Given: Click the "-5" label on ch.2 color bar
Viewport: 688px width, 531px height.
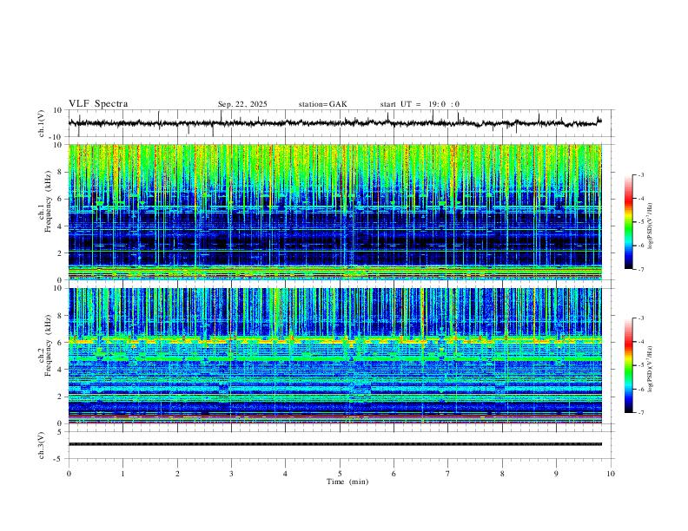Looking at the screenshot, I should (640, 365).
